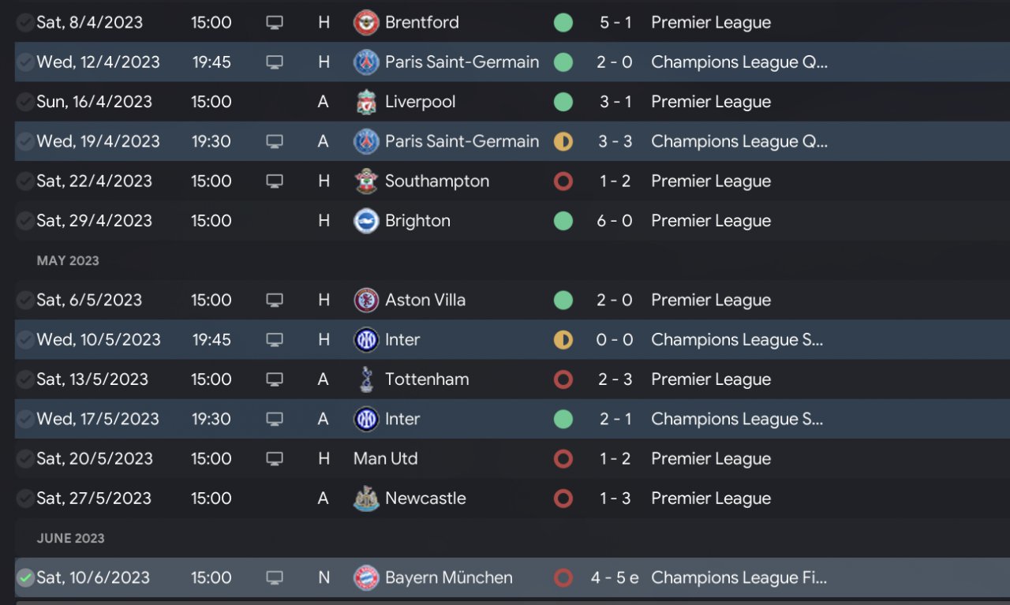Viewport: 1010px width, 605px height.
Task: Click the Newcastle club crest
Action: point(366,499)
